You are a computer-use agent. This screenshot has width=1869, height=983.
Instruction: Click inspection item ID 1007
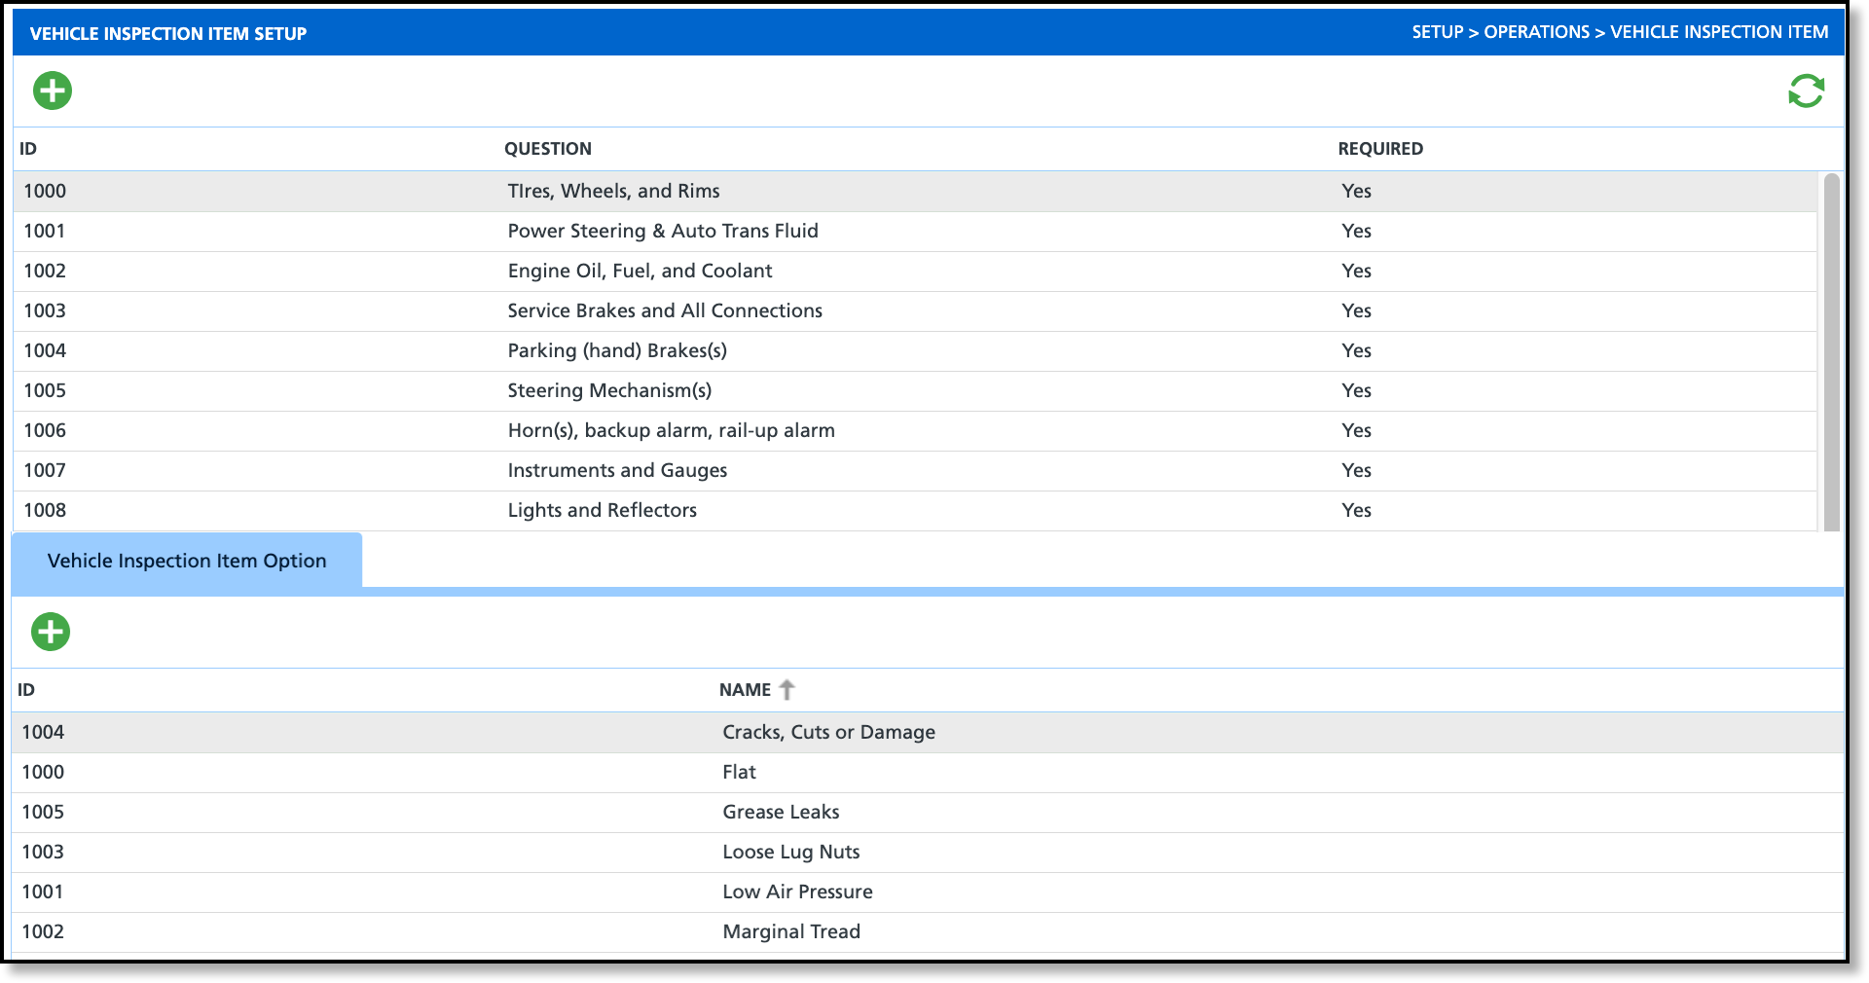[x=45, y=471]
